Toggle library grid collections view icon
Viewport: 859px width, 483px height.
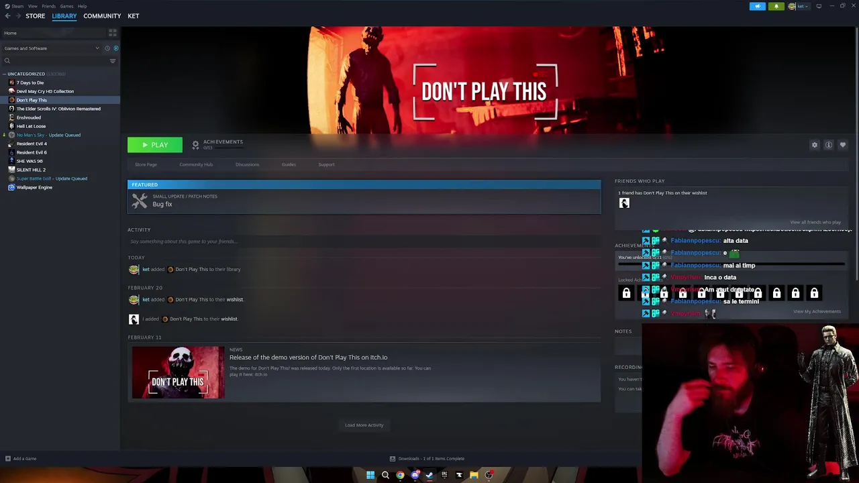pos(112,33)
